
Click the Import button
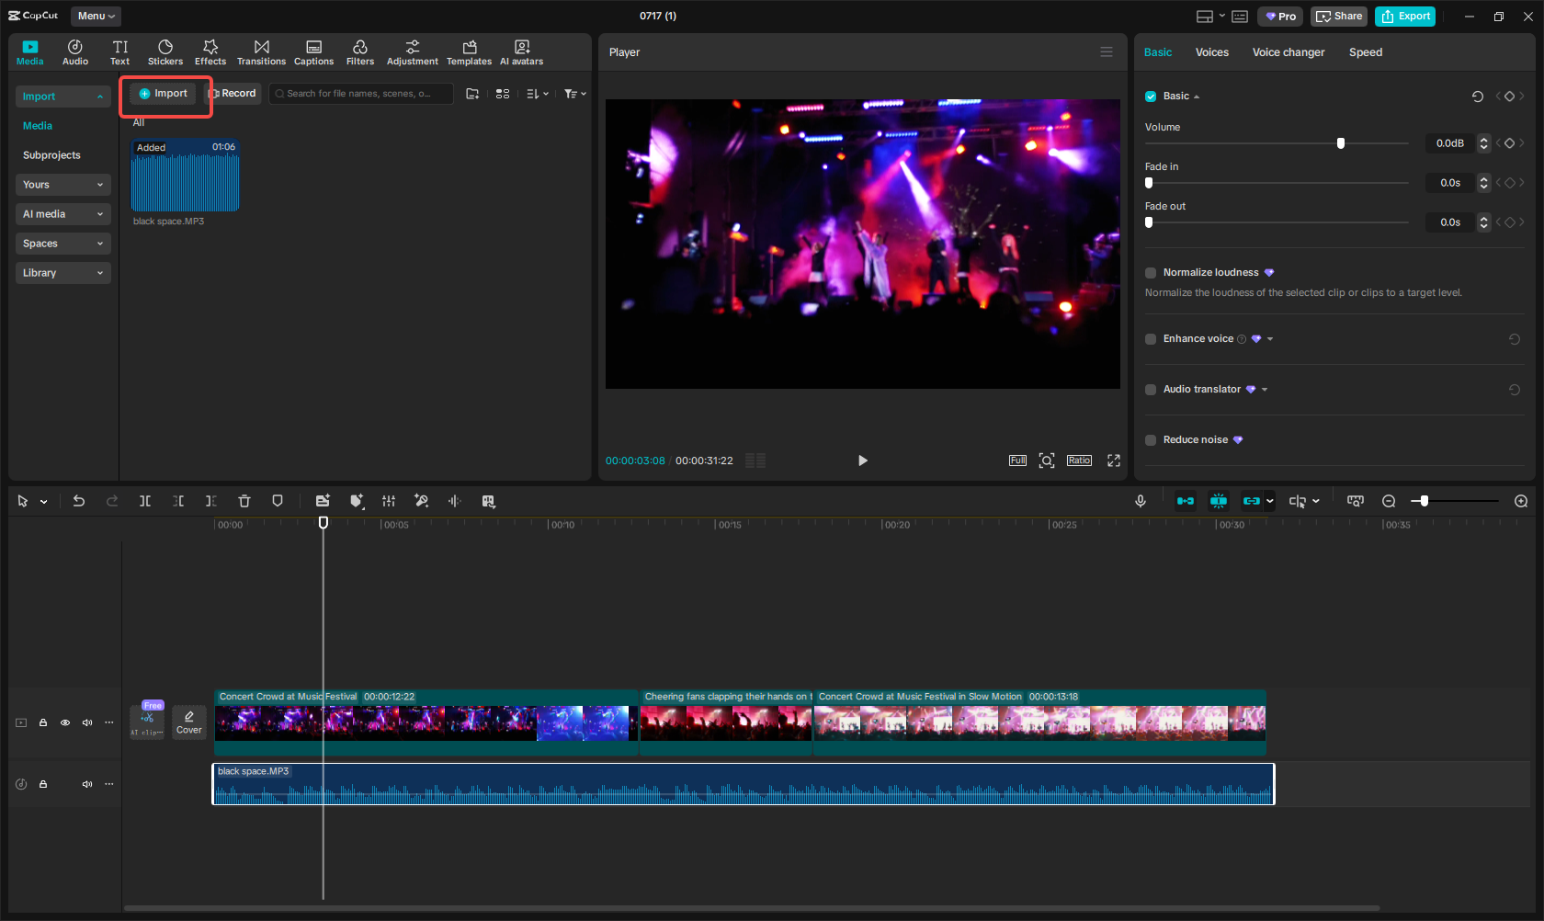(x=163, y=94)
